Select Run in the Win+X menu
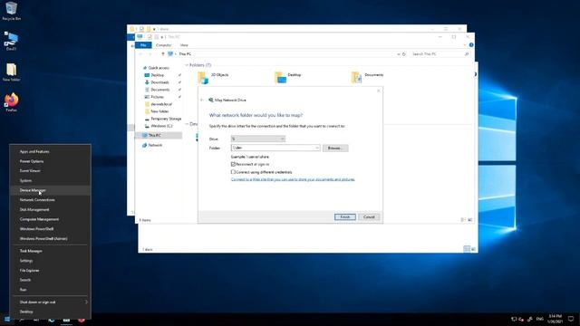 click(50, 290)
